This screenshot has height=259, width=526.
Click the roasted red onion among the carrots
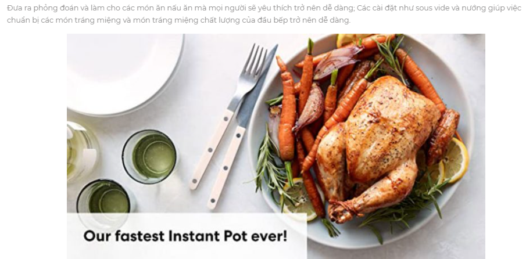click(310, 107)
